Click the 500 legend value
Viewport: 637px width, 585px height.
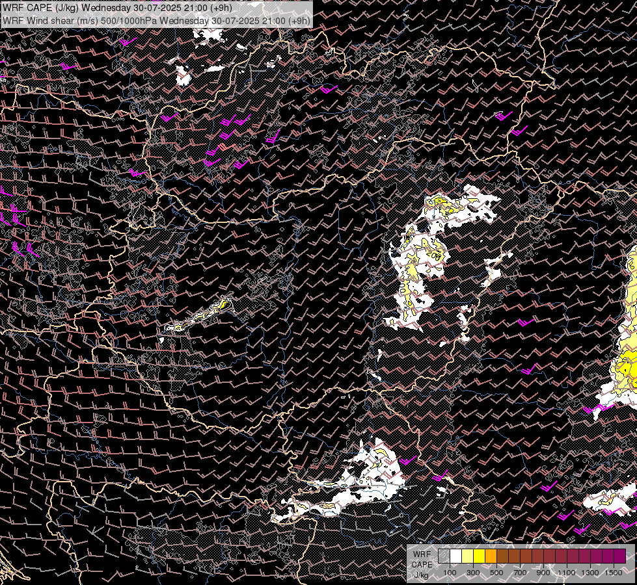coord(496,573)
